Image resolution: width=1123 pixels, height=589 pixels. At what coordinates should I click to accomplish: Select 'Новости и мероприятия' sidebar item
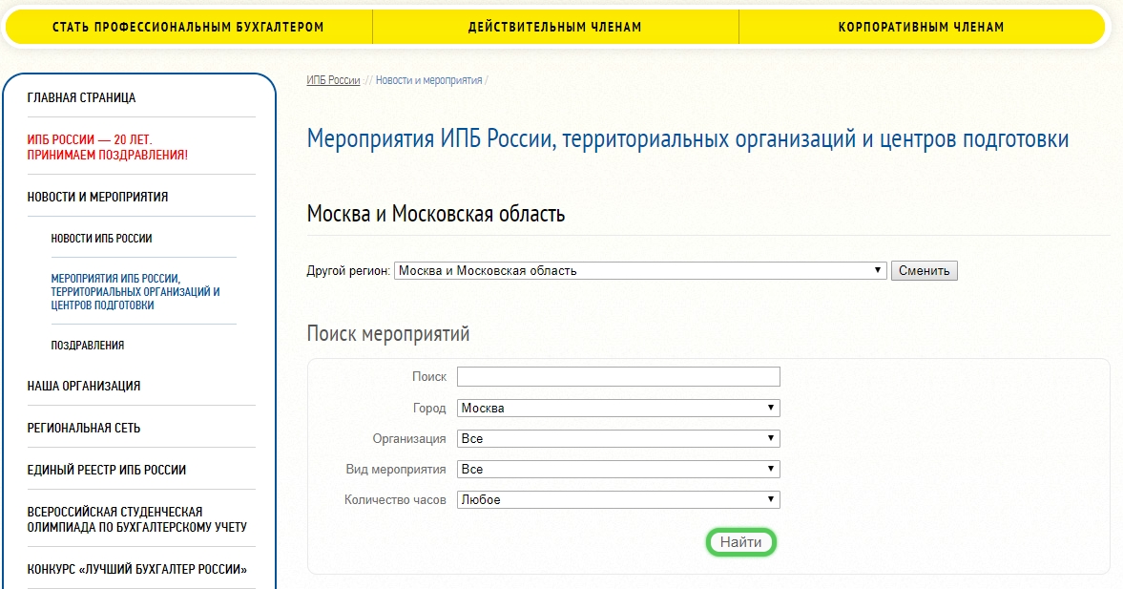pos(97,197)
